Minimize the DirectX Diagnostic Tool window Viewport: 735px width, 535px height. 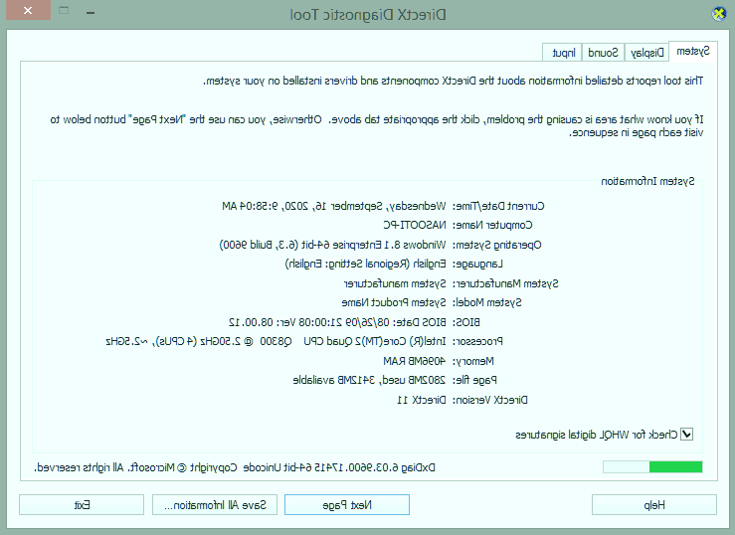tap(97, 12)
